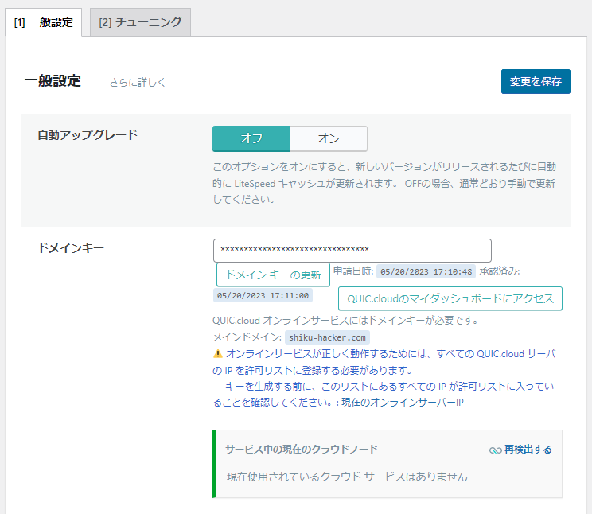
Task: Set 自動アップグレード to オフ
Action: [x=251, y=138]
